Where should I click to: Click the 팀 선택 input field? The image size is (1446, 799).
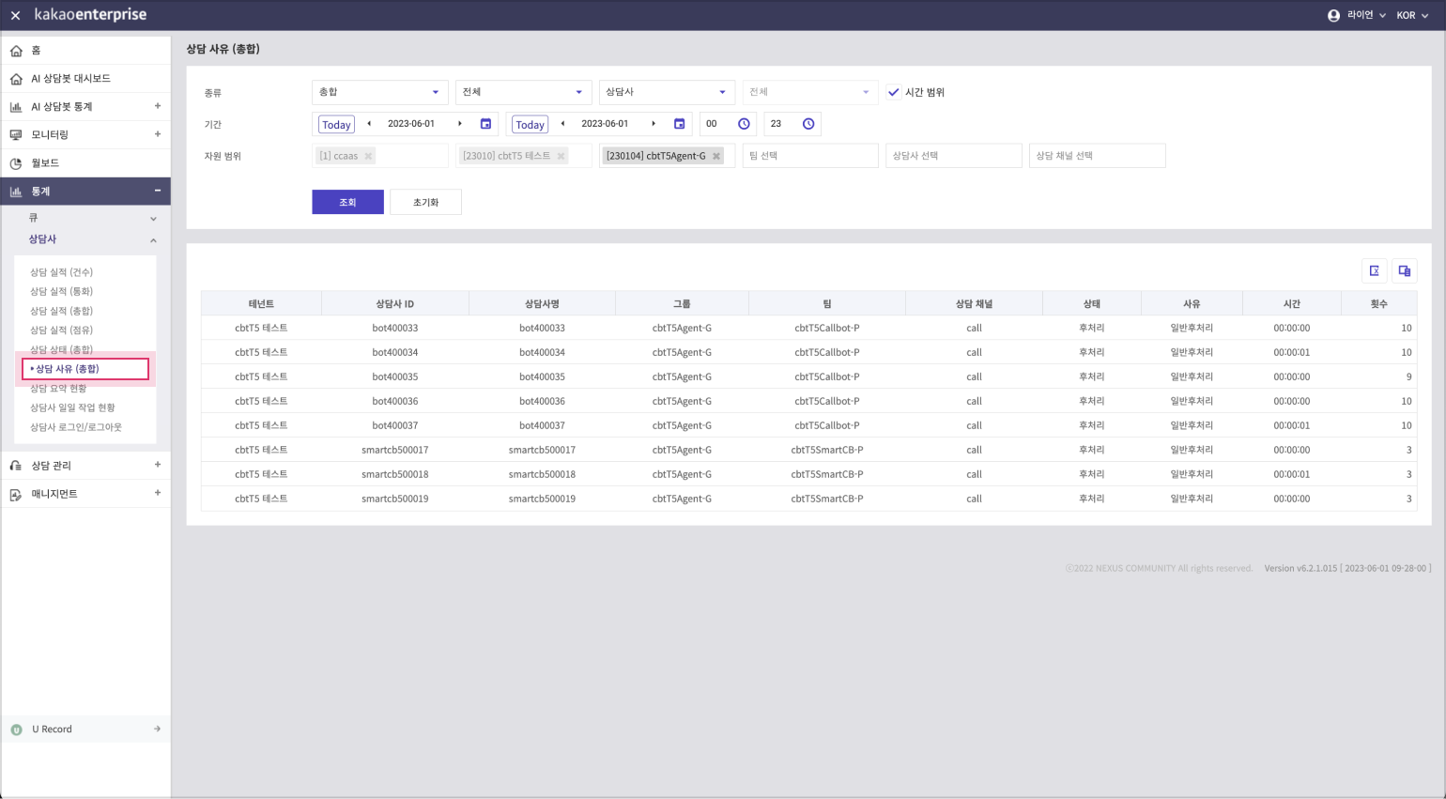coord(809,156)
